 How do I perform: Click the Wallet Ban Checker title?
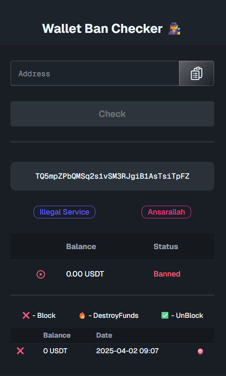tap(102, 29)
